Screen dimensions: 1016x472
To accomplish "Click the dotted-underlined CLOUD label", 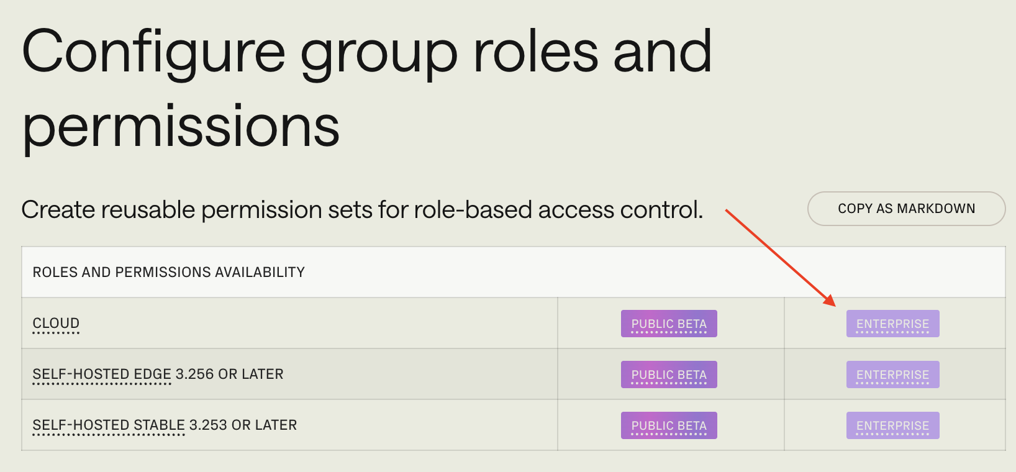I will pos(56,324).
